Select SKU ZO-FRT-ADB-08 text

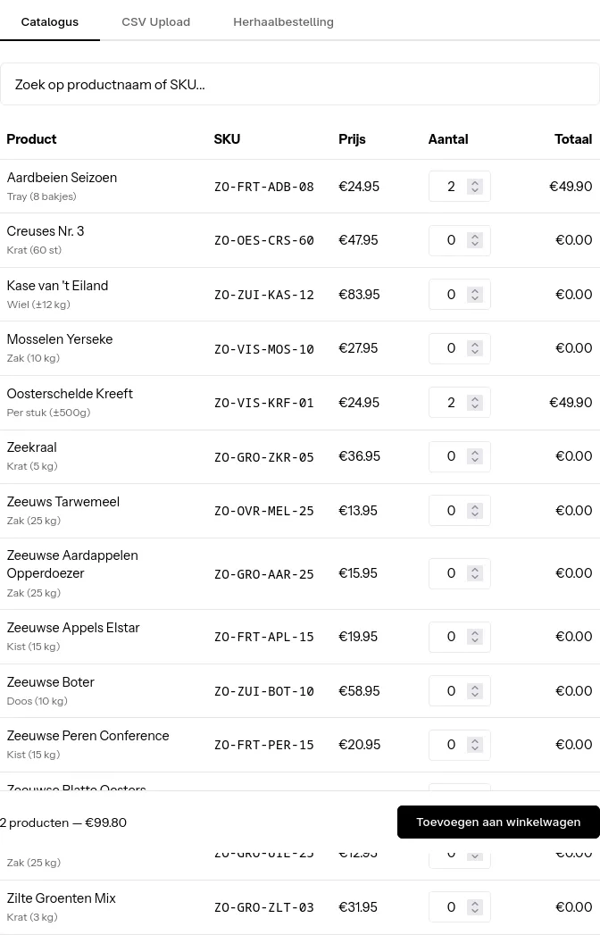263,187
